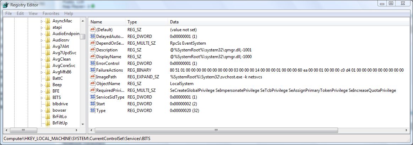Click the AvgCoreSvc folder icon

(x=48, y=66)
